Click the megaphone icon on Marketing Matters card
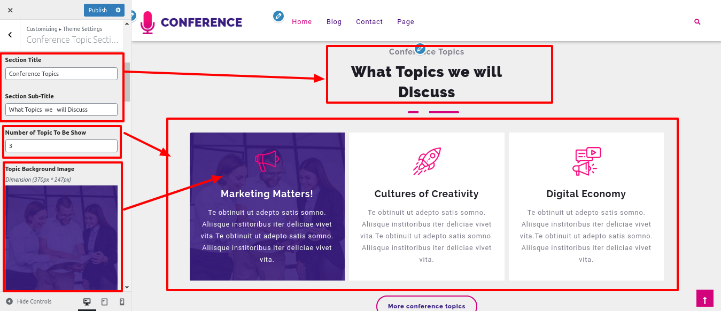721x311 pixels. point(267,161)
